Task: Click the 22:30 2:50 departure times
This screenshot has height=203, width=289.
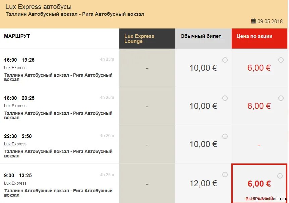Action: tap(18, 136)
